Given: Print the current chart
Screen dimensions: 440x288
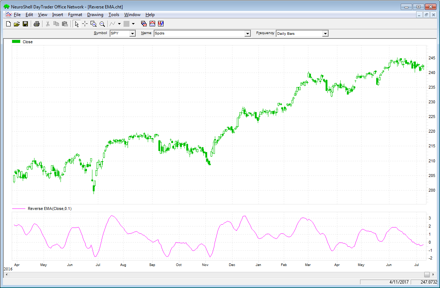Looking at the screenshot, I should coord(36,24).
